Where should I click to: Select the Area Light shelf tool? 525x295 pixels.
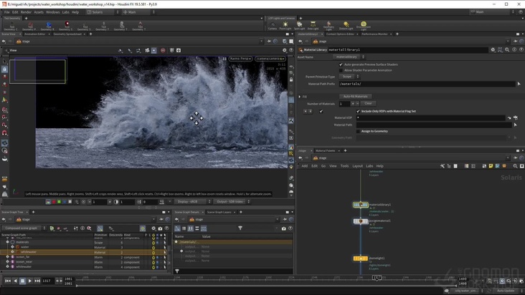(313, 25)
